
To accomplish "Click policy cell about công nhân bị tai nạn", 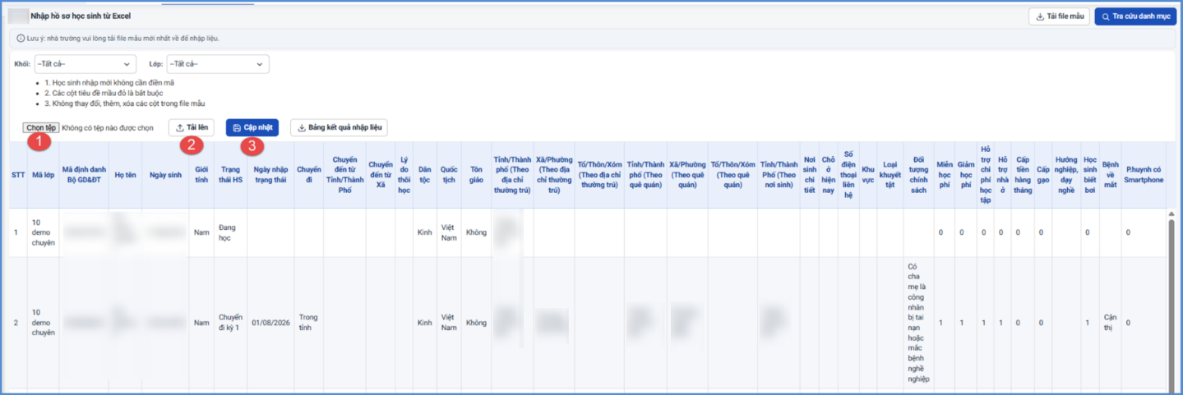I will pos(918,323).
